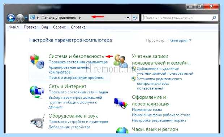Viewport: 224px width, 137px height.
Task: Open Добавление и удаление учетных записей link
Action: [x=165, y=71]
